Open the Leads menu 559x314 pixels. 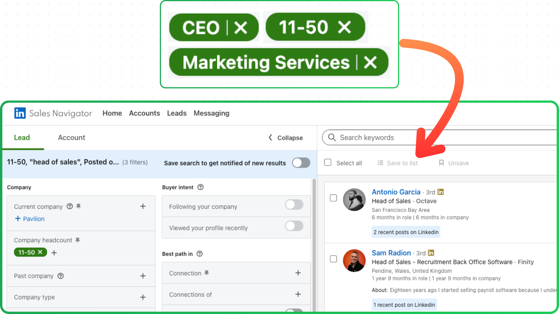pyautogui.click(x=177, y=113)
